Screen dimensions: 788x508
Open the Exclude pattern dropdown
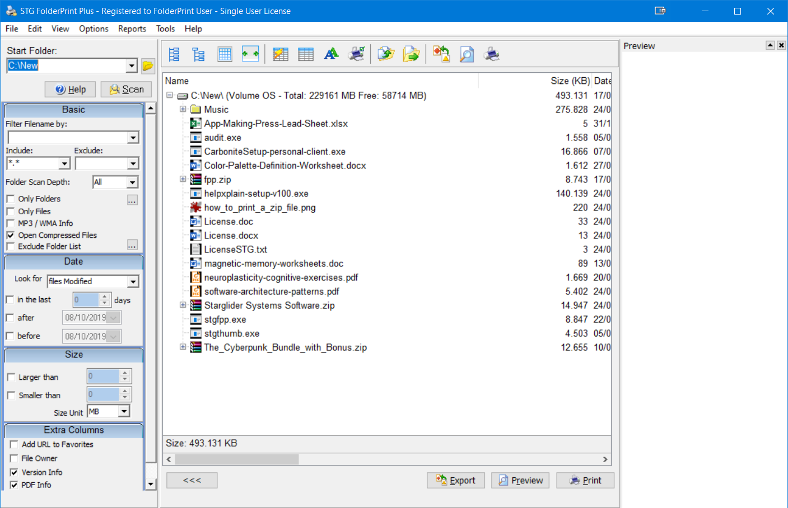(x=133, y=163)
